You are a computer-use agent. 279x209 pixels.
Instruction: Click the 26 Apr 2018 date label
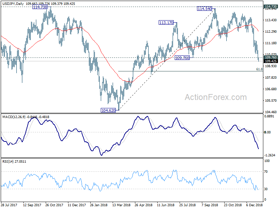tap(144, 205)
